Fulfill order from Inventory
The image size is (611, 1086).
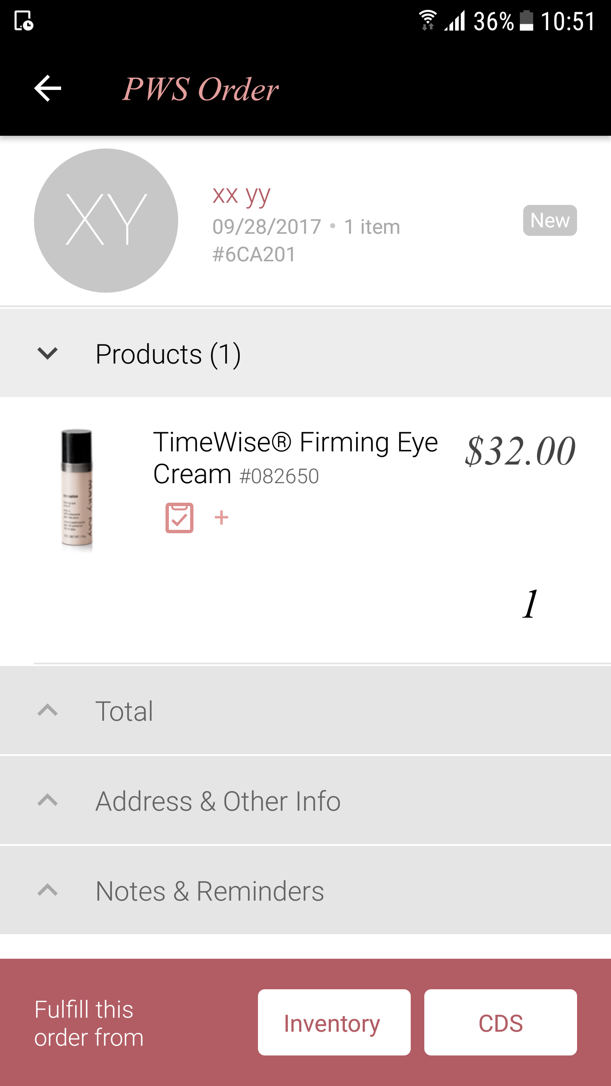click(334, 1022)
